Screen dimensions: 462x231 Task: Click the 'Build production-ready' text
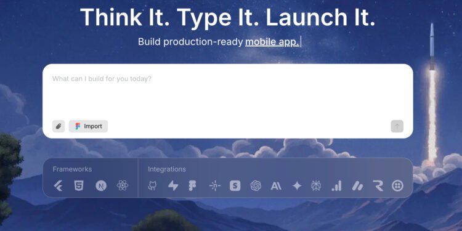click(x=190, y=42)
